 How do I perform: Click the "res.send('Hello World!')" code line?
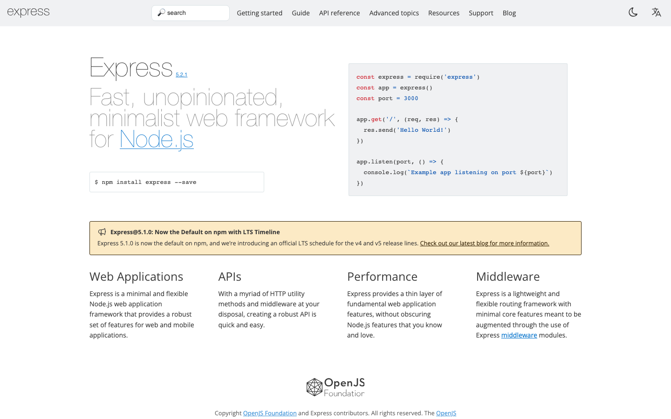(407, 130)
